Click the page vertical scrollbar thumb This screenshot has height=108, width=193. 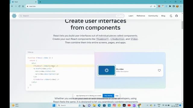pos(182,25)
